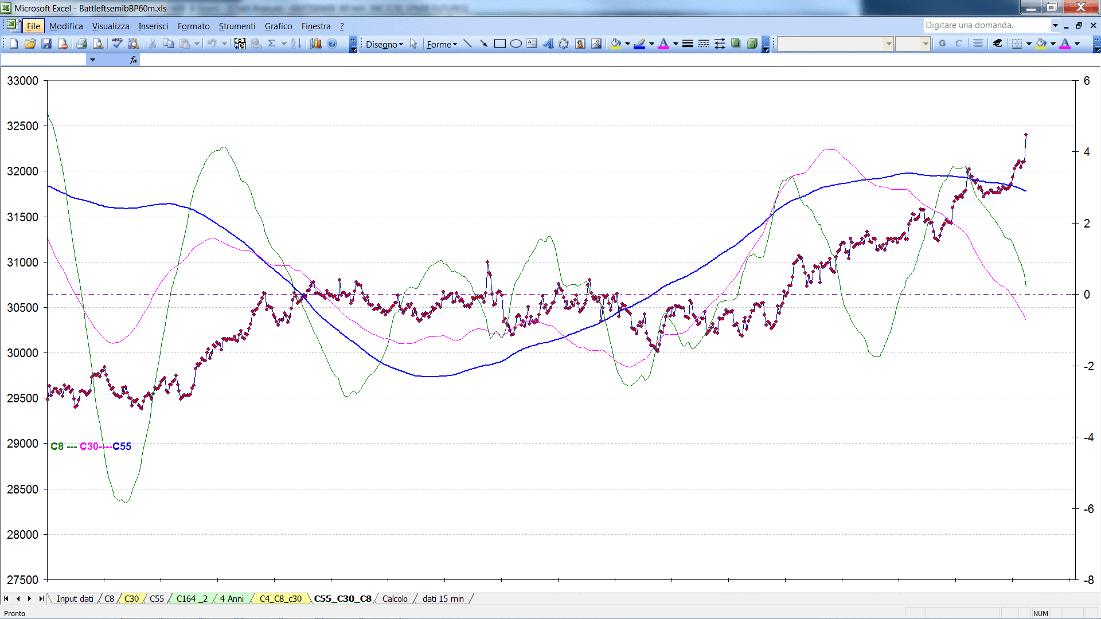
Task: Open the Disegno drawing menu
Action: click(x=384, y=44)
